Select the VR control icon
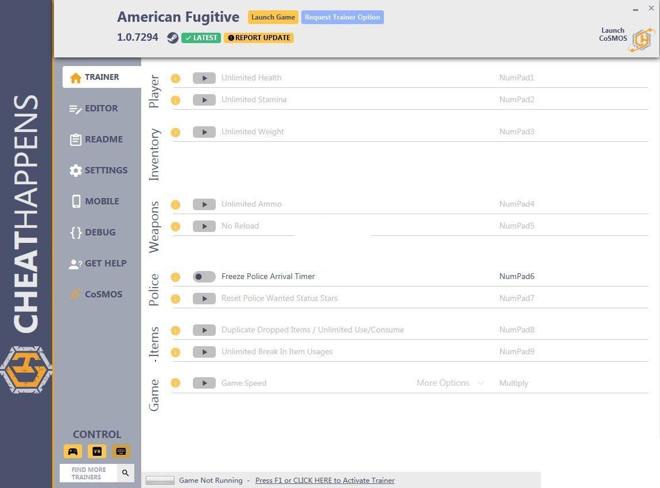This screenshot has width=660, height=488. tap(97, 451)
